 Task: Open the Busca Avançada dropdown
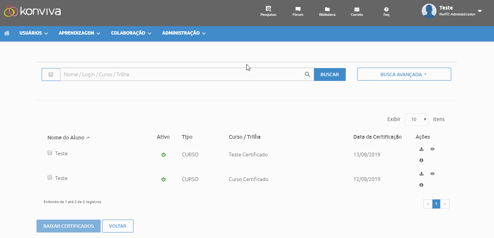click(x=404, y=74)
